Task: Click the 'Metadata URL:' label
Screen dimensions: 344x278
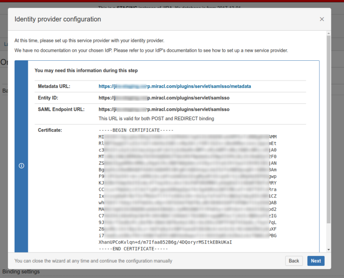Action: pos(54,86)
